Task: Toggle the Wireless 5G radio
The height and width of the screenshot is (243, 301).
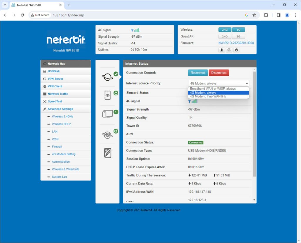Action: tap(238, 30)
